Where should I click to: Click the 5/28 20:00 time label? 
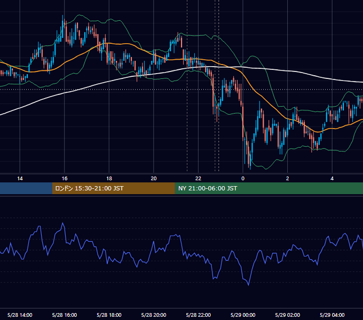[x=154, y=315]
